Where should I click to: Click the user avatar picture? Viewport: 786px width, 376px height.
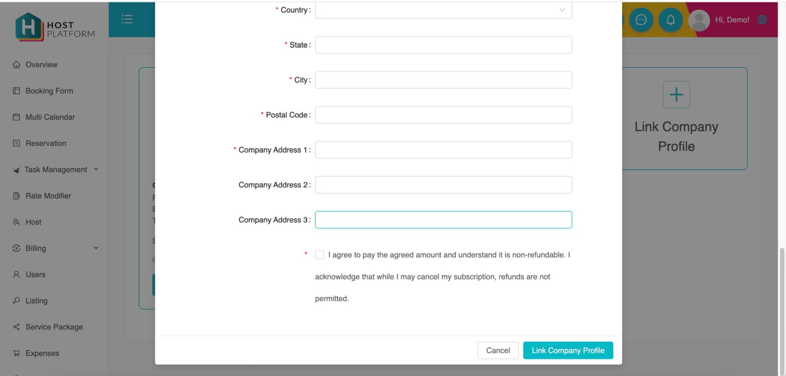(699, 20)
